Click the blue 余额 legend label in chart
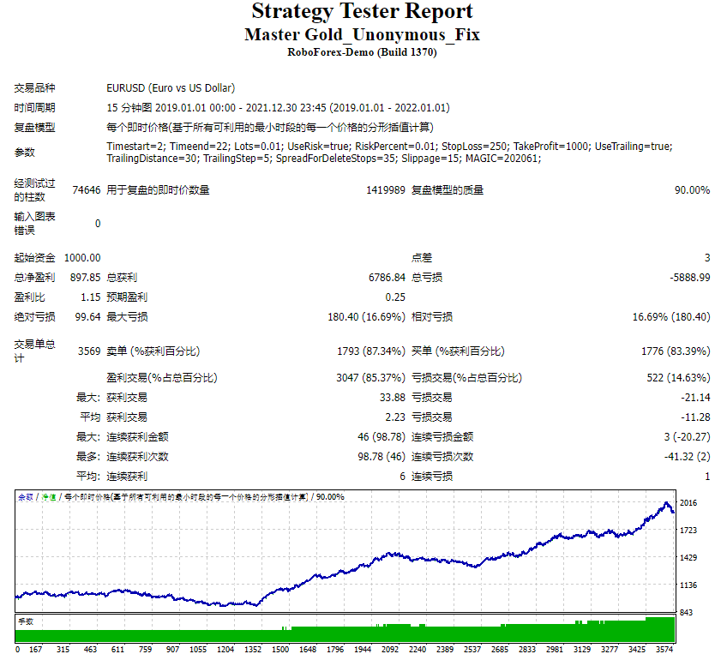Screen dimensions: 721x660 (x=26, y=497)
